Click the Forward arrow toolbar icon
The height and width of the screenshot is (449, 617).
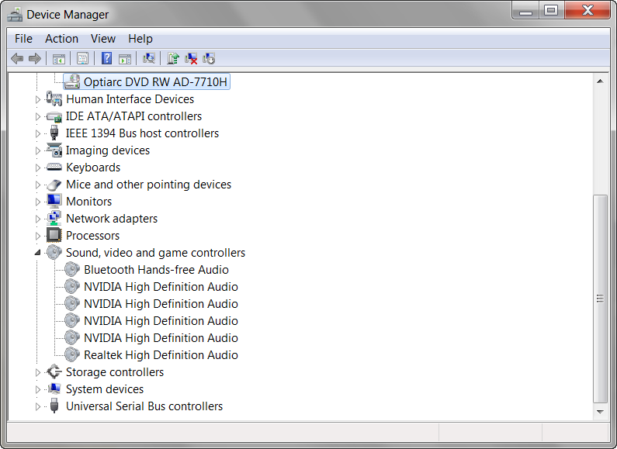tap(35, 59)
